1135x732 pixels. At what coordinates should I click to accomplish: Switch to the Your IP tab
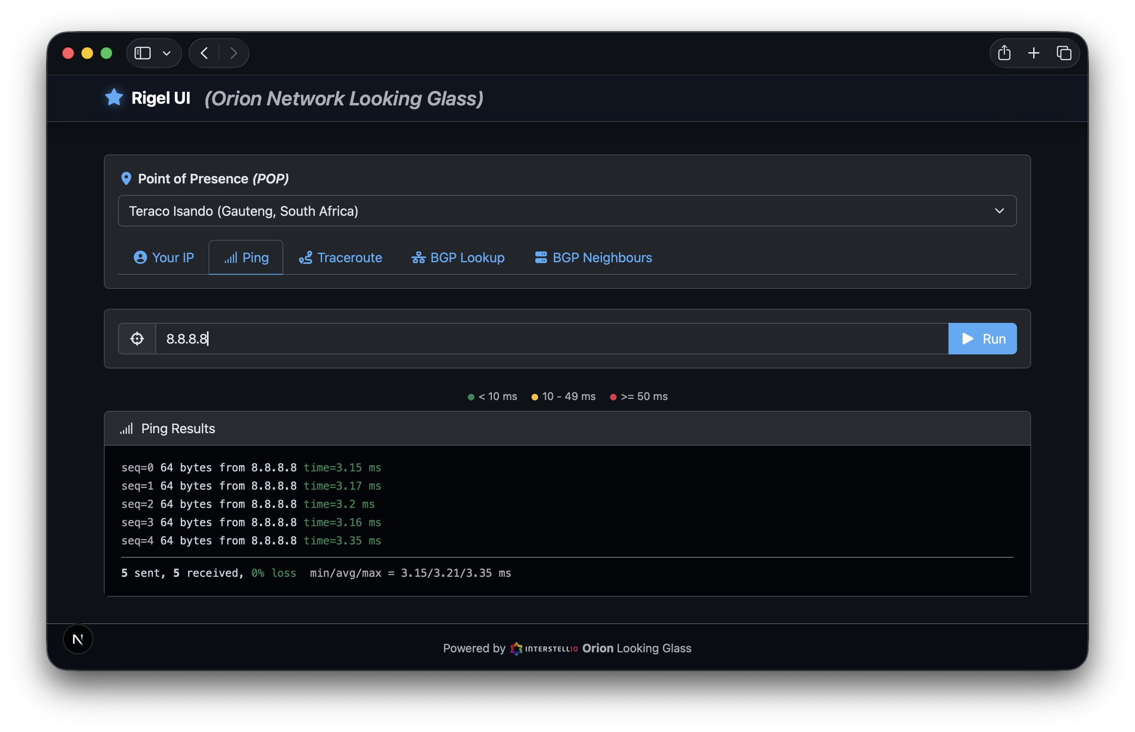164,258
